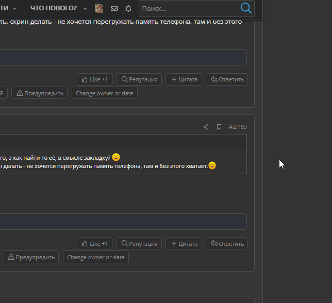Click Ответить on the upper post
The image size is (332, 303).
tap(227, 79)
